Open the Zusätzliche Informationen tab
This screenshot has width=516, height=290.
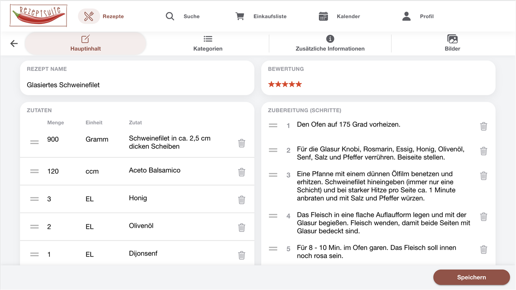(330, 43)
